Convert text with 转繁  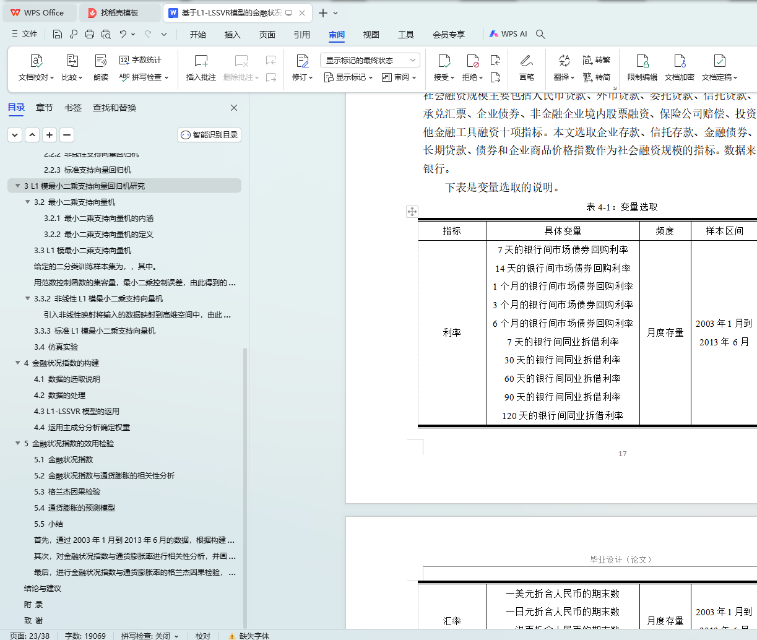pos(597,60)
